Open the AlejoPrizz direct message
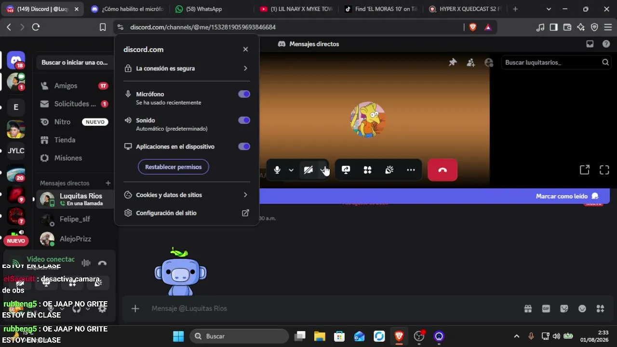 (75, 239)
